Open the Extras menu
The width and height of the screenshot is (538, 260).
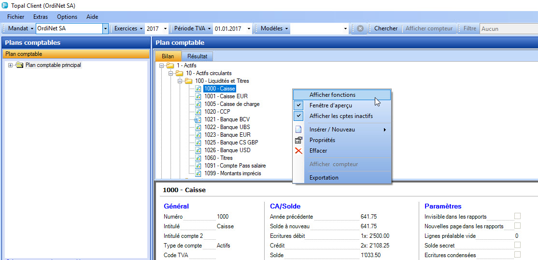[x=41, y=17]
